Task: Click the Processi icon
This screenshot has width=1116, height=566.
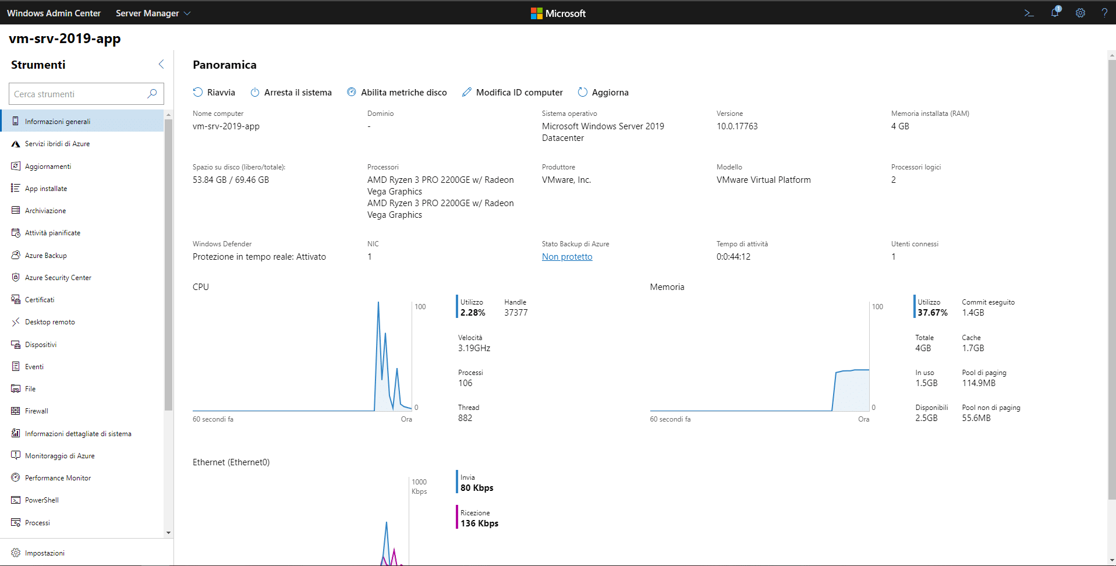Action: tap(16, 522)
